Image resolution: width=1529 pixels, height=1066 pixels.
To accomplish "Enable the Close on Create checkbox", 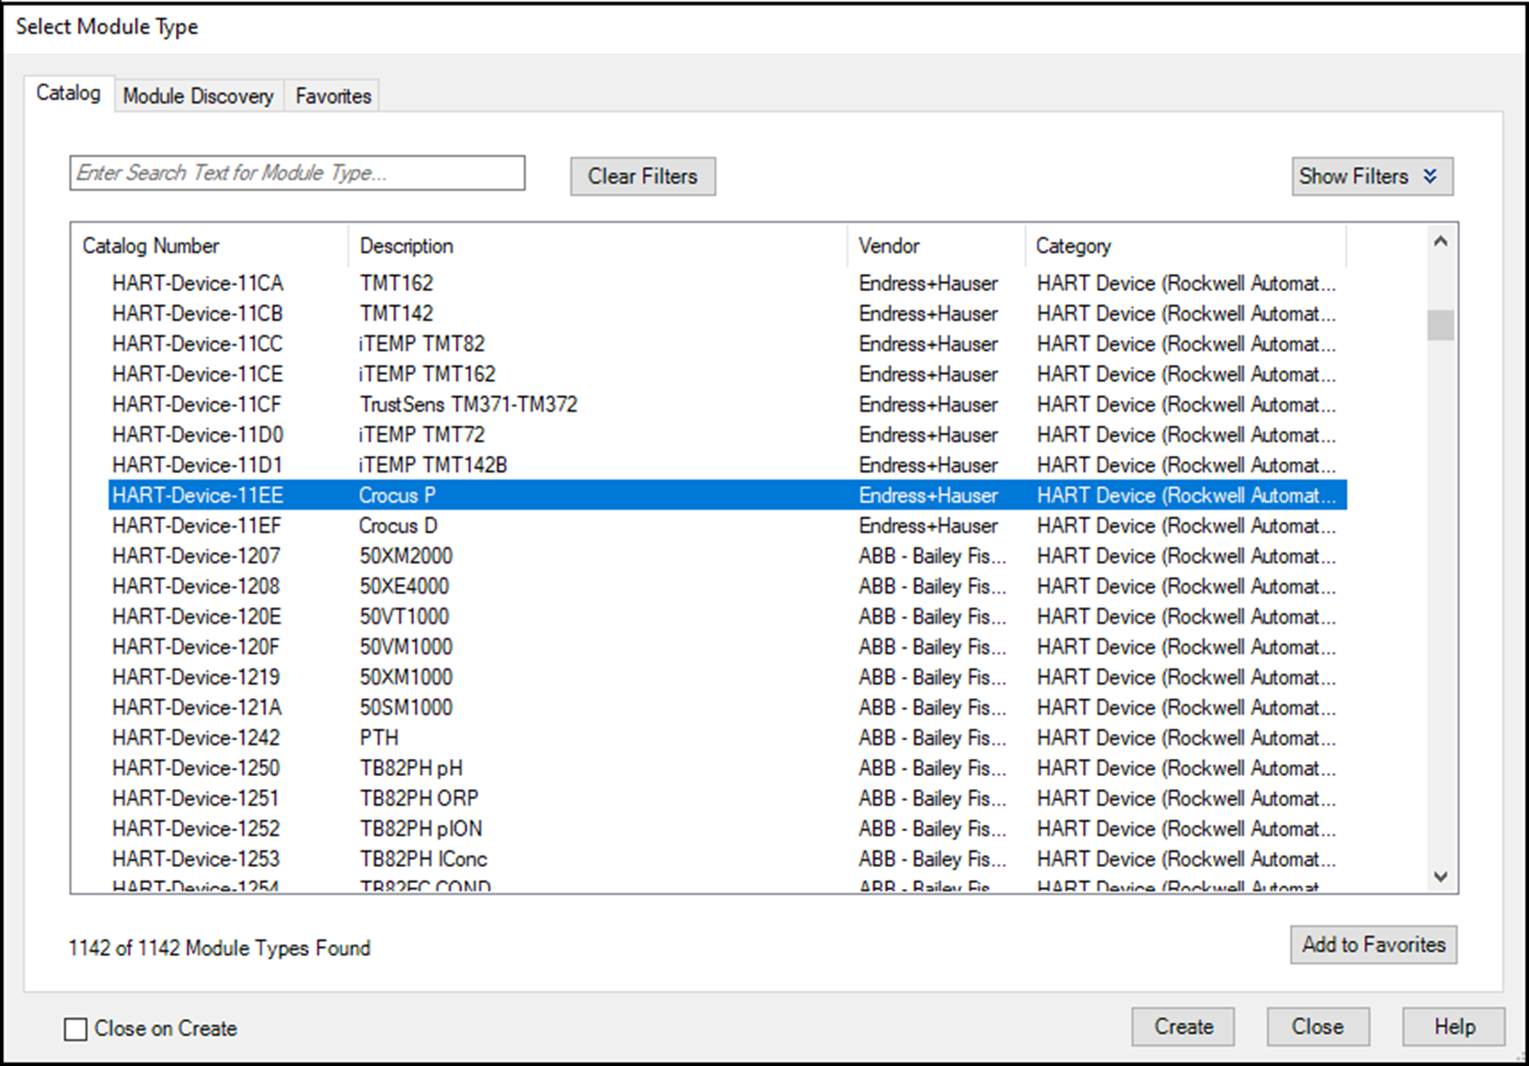I will [75, 1029].
